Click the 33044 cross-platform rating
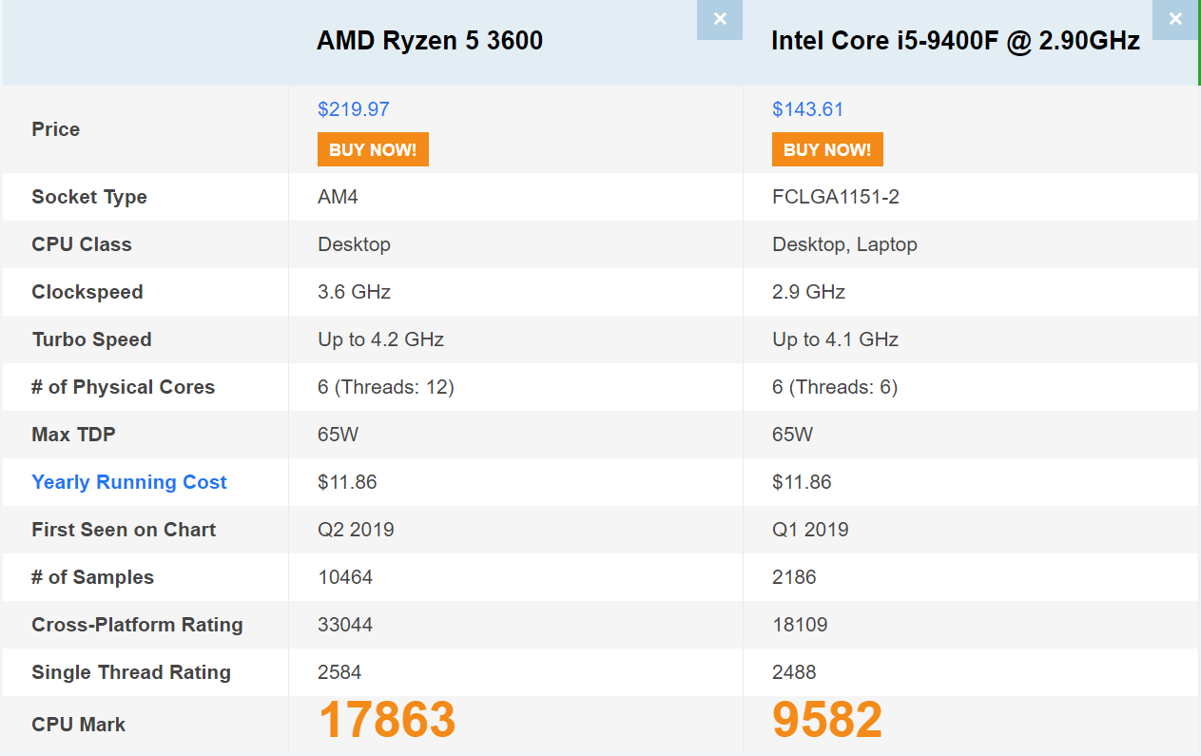The image size is (1201, 756). (345, 625)
